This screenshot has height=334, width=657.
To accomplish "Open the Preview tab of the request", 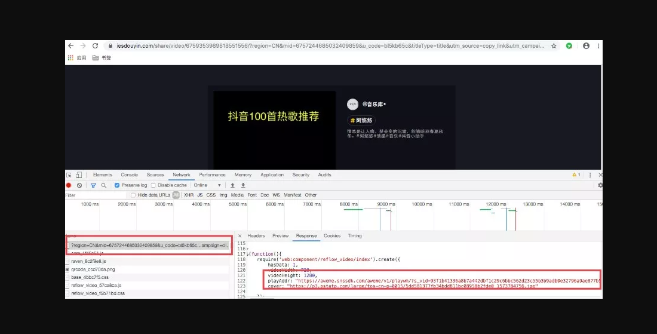I will click(281, 236).
